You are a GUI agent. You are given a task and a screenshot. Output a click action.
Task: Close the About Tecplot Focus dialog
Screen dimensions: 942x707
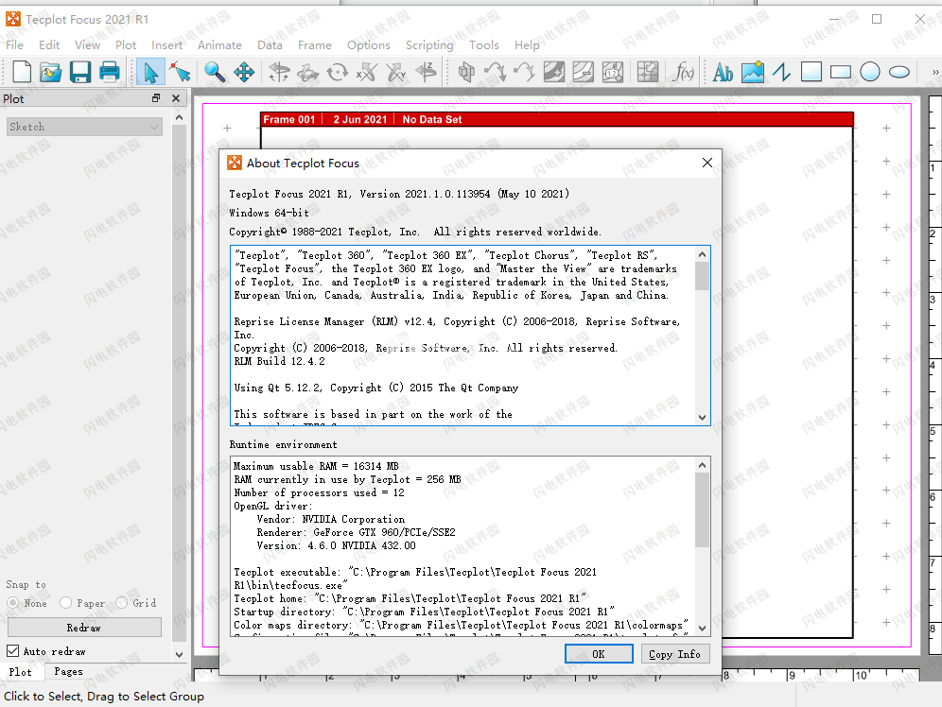707,163
